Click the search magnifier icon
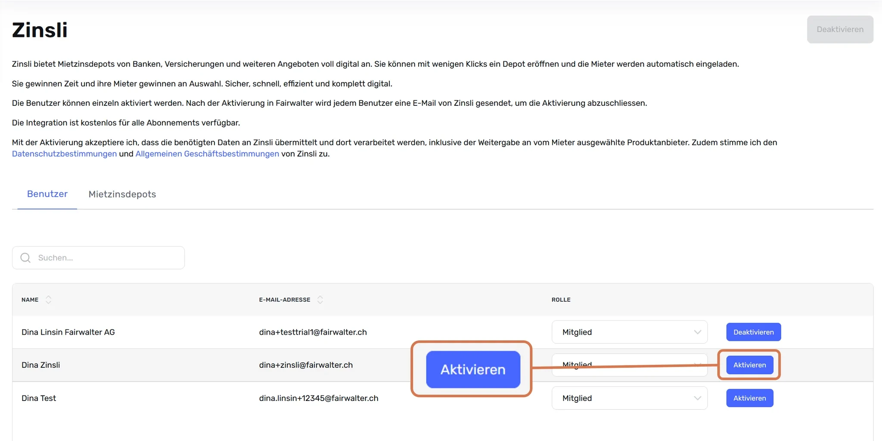 [x=25, y=258]
